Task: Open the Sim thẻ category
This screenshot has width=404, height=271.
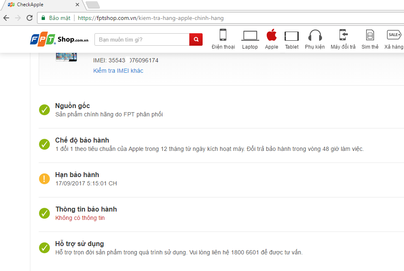Action: click(x=370, y=39)
